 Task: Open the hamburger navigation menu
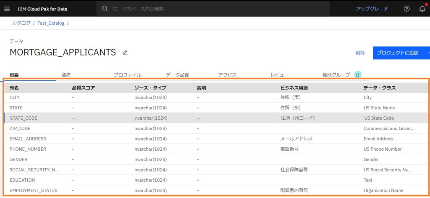point(7,9)
